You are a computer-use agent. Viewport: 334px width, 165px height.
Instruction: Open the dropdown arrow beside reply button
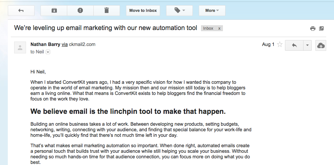tap(307, 45)
